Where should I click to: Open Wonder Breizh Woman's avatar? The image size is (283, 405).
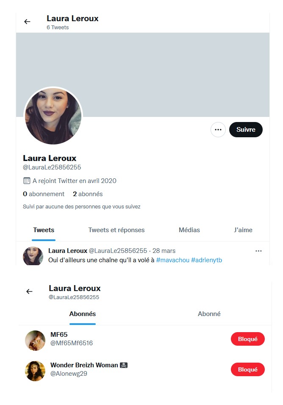coord(35,371)
